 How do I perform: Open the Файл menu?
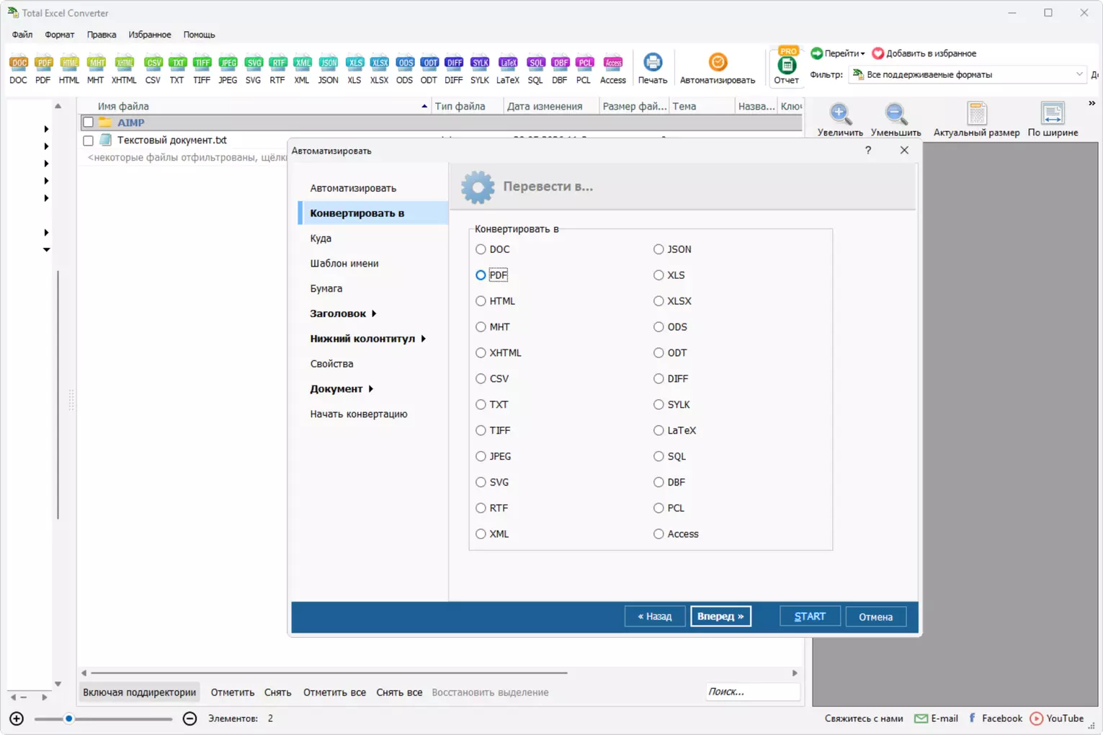(22, 35)
